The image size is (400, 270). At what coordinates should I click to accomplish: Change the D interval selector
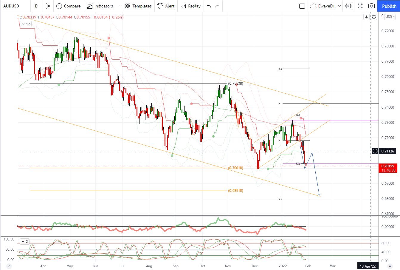pos(36,6)
